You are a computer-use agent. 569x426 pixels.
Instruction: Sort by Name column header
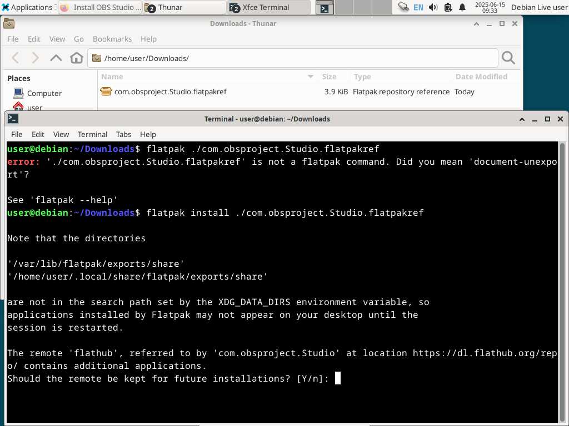pyautogui.click(x=207, y=77)
